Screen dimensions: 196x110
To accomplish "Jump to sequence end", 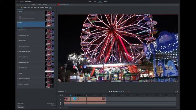I will pyautogui.click(x=117, y=92).
